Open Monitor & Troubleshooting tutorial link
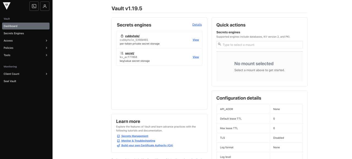 pyautogui.click(x=138, y=141)
